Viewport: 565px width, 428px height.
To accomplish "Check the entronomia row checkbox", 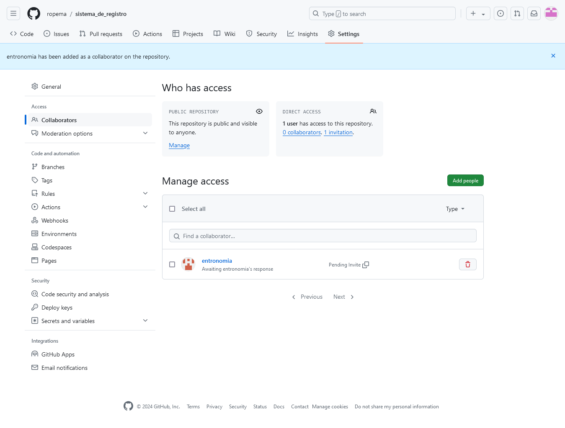I will [172, 264].
